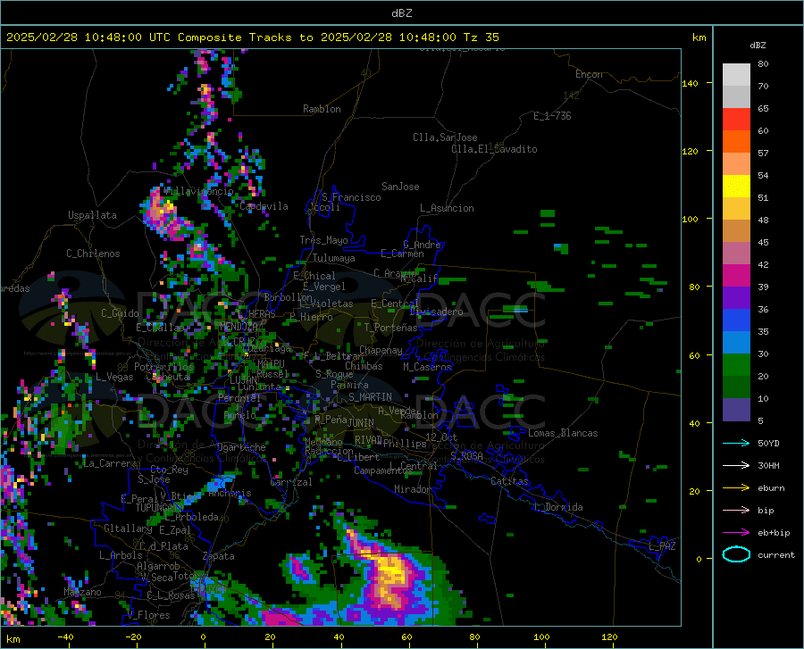Click the 39 dBZ magenta legend swatch
The width and height of the screenshot is (804, 649).
pyautogui.click(x=736, y=276)
